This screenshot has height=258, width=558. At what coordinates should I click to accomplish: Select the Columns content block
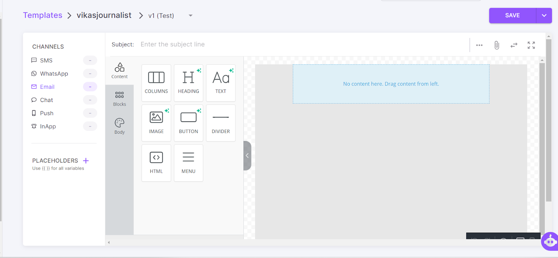(156, 83)
